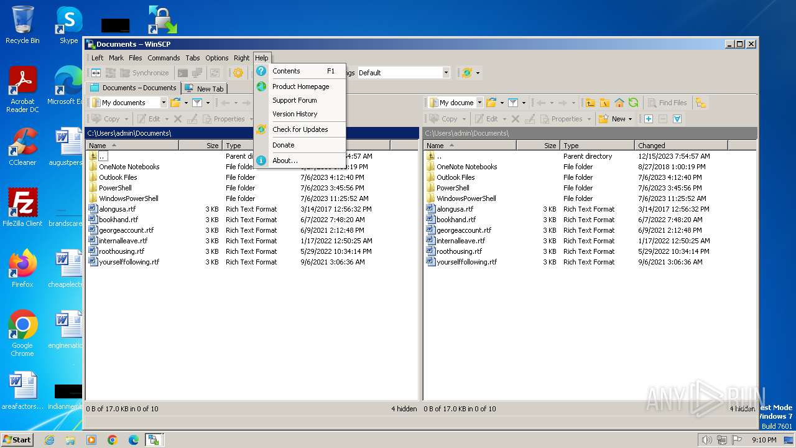The image size is (796, 448).
Task: Click the Select Files plus icon
Action: (x=648, y=119)
